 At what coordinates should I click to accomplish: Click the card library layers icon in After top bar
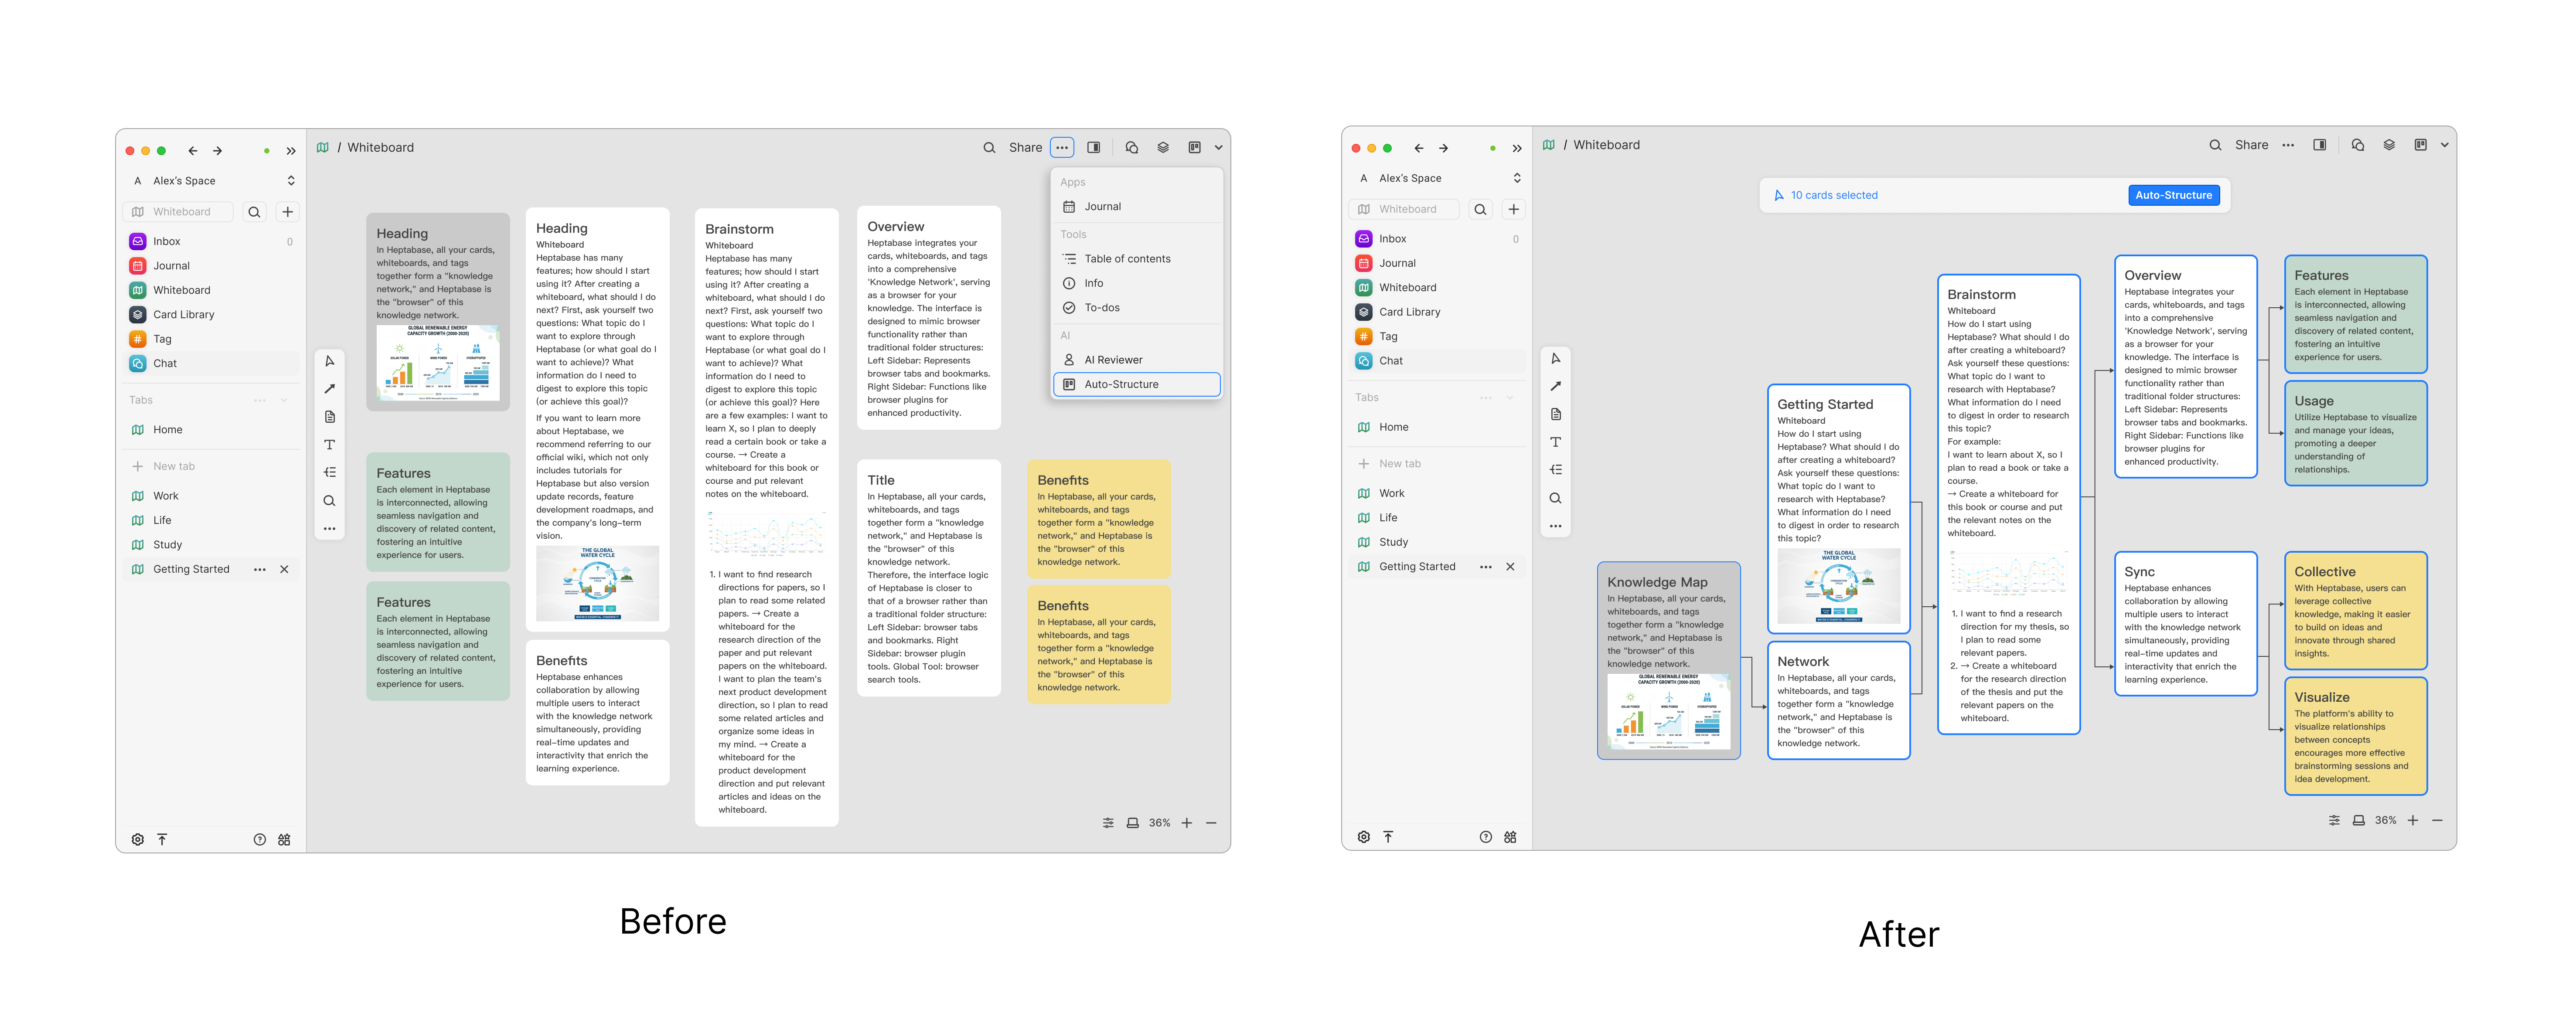pyautogui.click(x=2388, y=145)
